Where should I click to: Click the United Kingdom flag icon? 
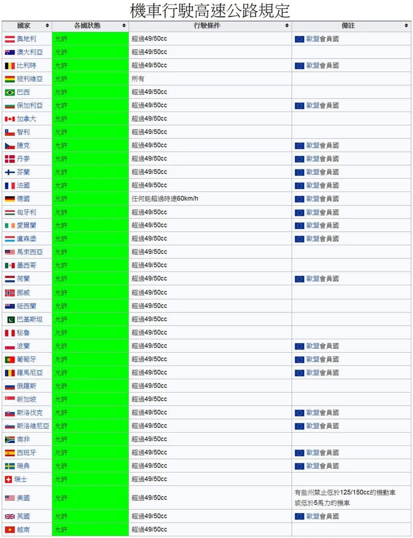click(10, 517)
